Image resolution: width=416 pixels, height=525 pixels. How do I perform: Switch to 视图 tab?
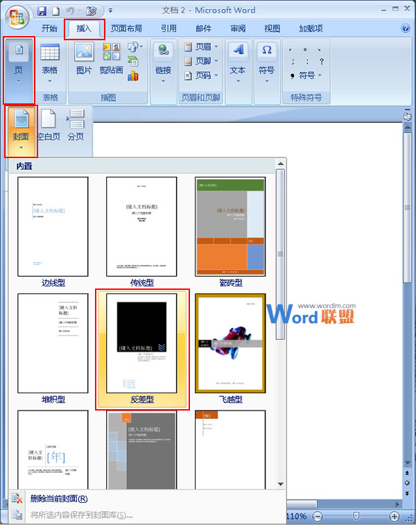(x=272, y=29)
